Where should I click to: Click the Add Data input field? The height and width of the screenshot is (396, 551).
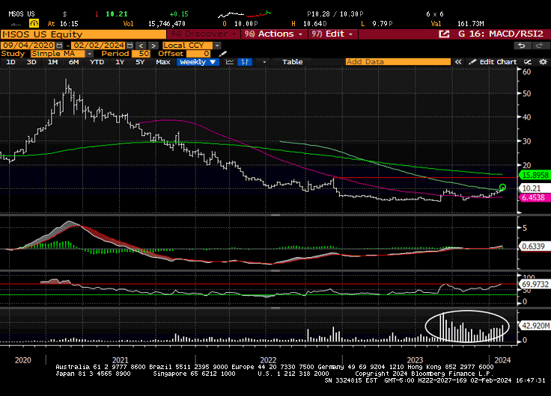pos(398,62)
